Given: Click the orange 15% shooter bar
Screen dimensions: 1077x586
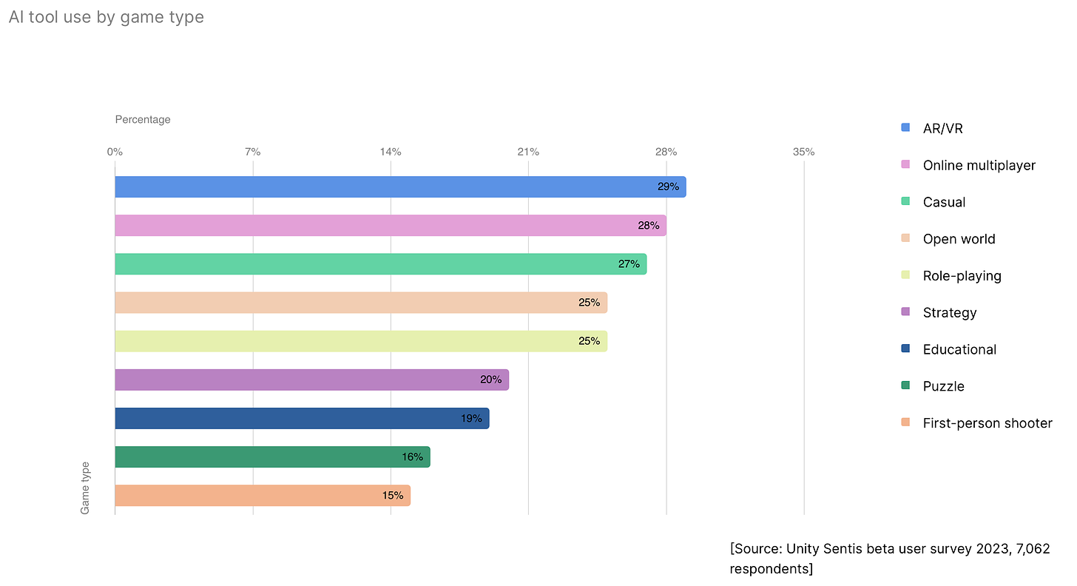Looking at the screenshot, I should pyautogui.click(x=262, y=495).
